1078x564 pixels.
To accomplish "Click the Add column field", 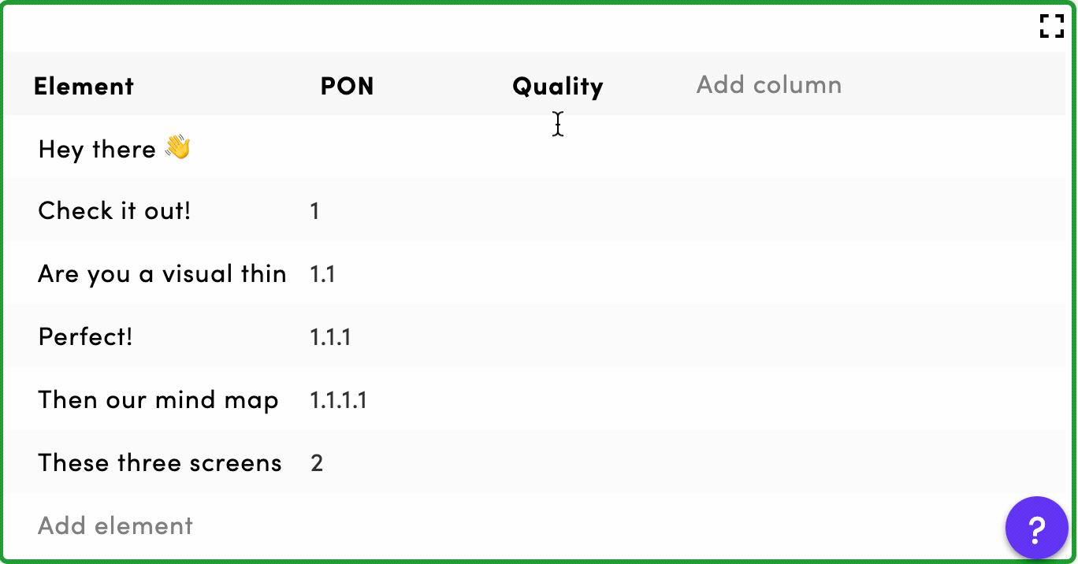I will 769,84.
